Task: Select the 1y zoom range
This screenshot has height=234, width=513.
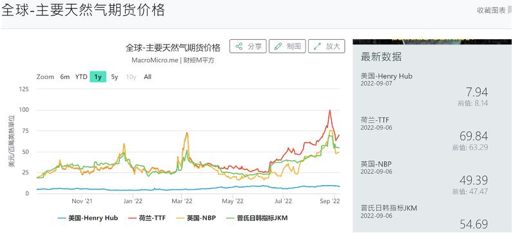Action: click(x=98, y=77)
